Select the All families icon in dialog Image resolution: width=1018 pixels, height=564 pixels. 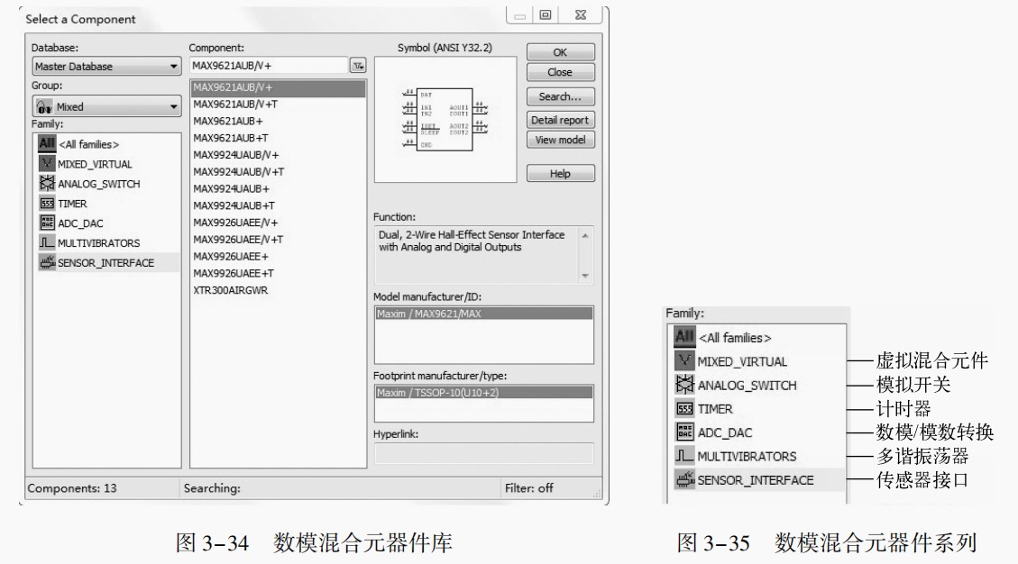coord(46,144)
